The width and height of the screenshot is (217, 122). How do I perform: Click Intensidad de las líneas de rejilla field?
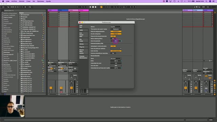click(116, 68)
